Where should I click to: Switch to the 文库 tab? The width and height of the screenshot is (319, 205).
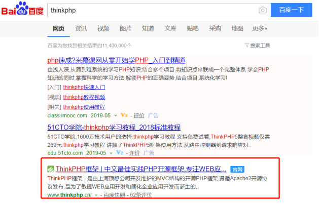pyautogui.click(x=170, y=28)
